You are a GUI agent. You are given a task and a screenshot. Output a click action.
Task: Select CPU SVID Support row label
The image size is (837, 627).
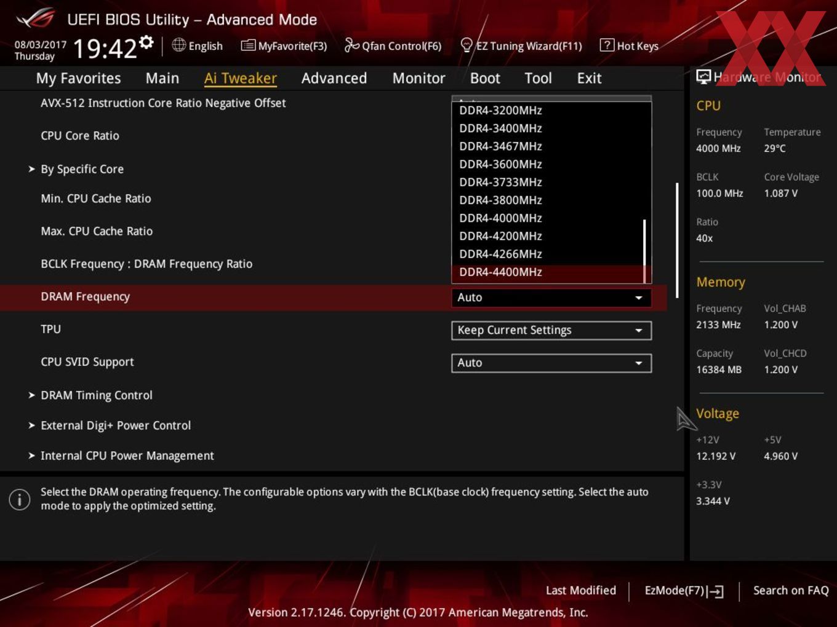(87, 362)
